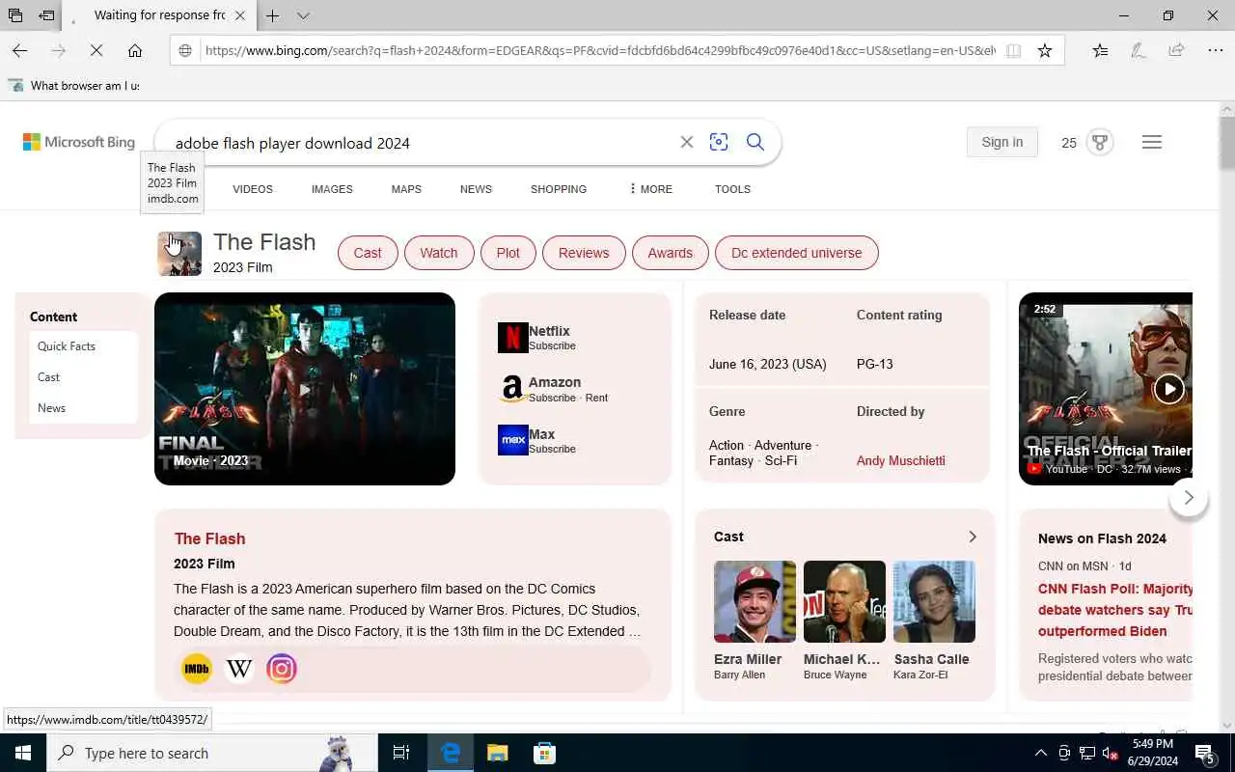Close the current browser tab

[240, 15]
